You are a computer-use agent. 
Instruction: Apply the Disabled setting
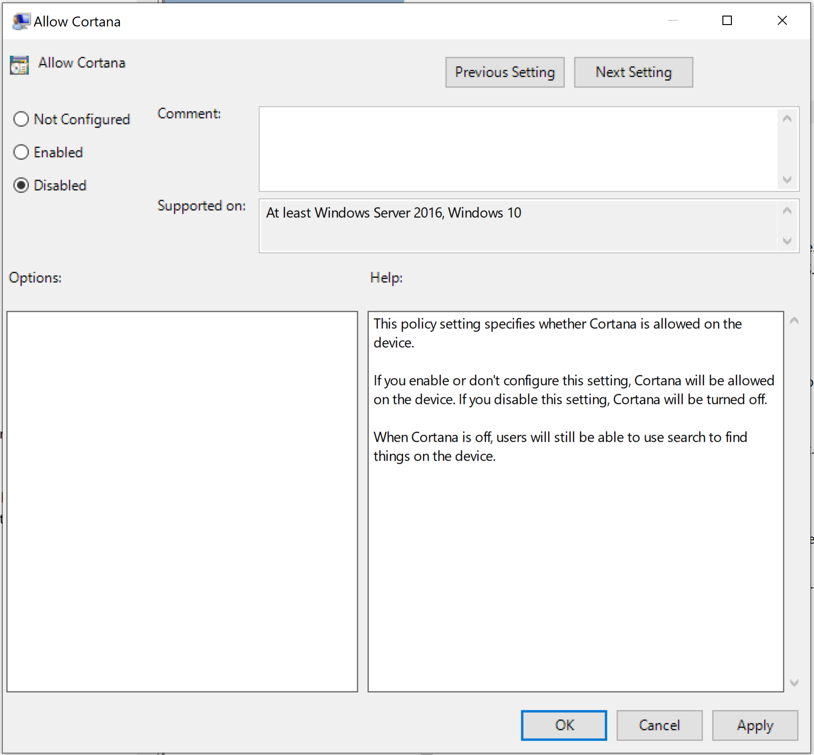[755, 725]
